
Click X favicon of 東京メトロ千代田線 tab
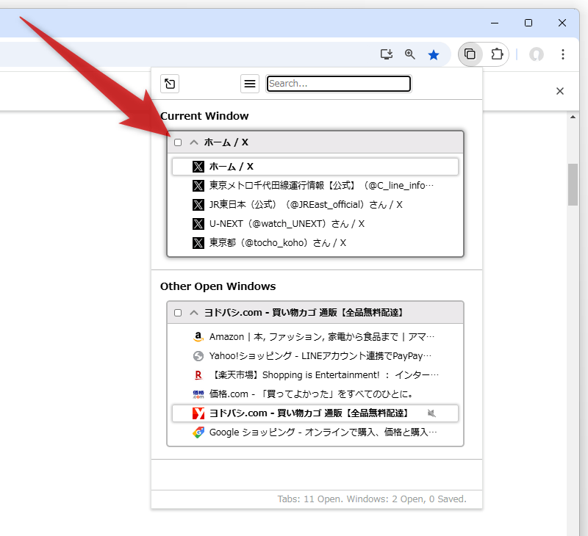[198, 186]
